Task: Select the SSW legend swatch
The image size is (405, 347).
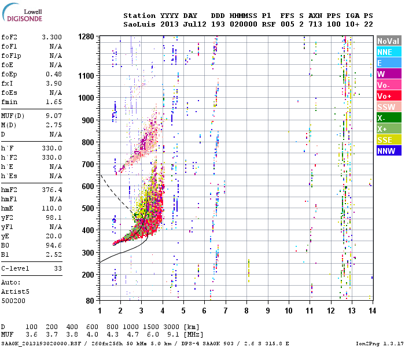Action: (x=389, y=107)
